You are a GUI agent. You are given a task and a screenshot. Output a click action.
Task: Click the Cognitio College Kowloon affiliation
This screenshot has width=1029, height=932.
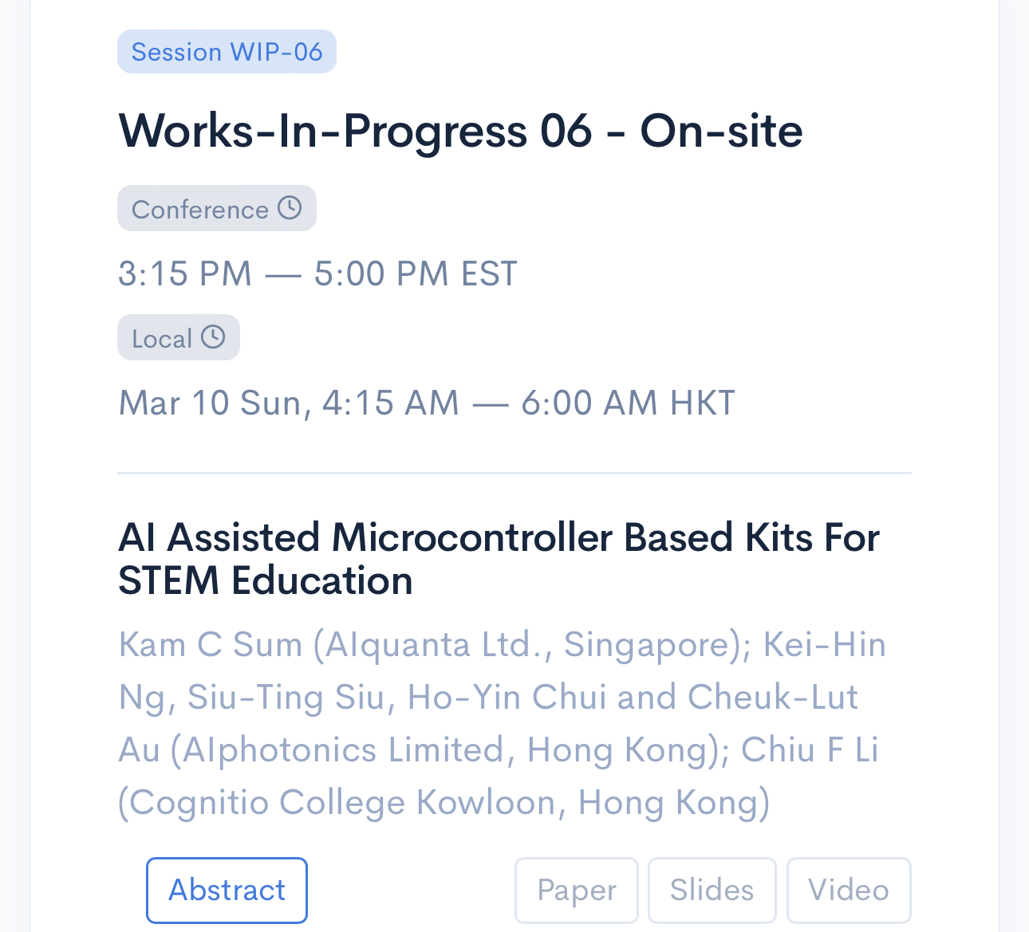point(342,802)
